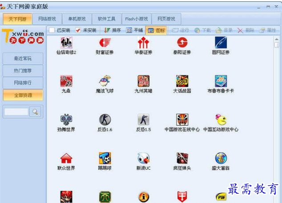Open the 布鲁布鲁卡卡 icon
Viewport: 282px width, 203px height.
click(221, 81)
